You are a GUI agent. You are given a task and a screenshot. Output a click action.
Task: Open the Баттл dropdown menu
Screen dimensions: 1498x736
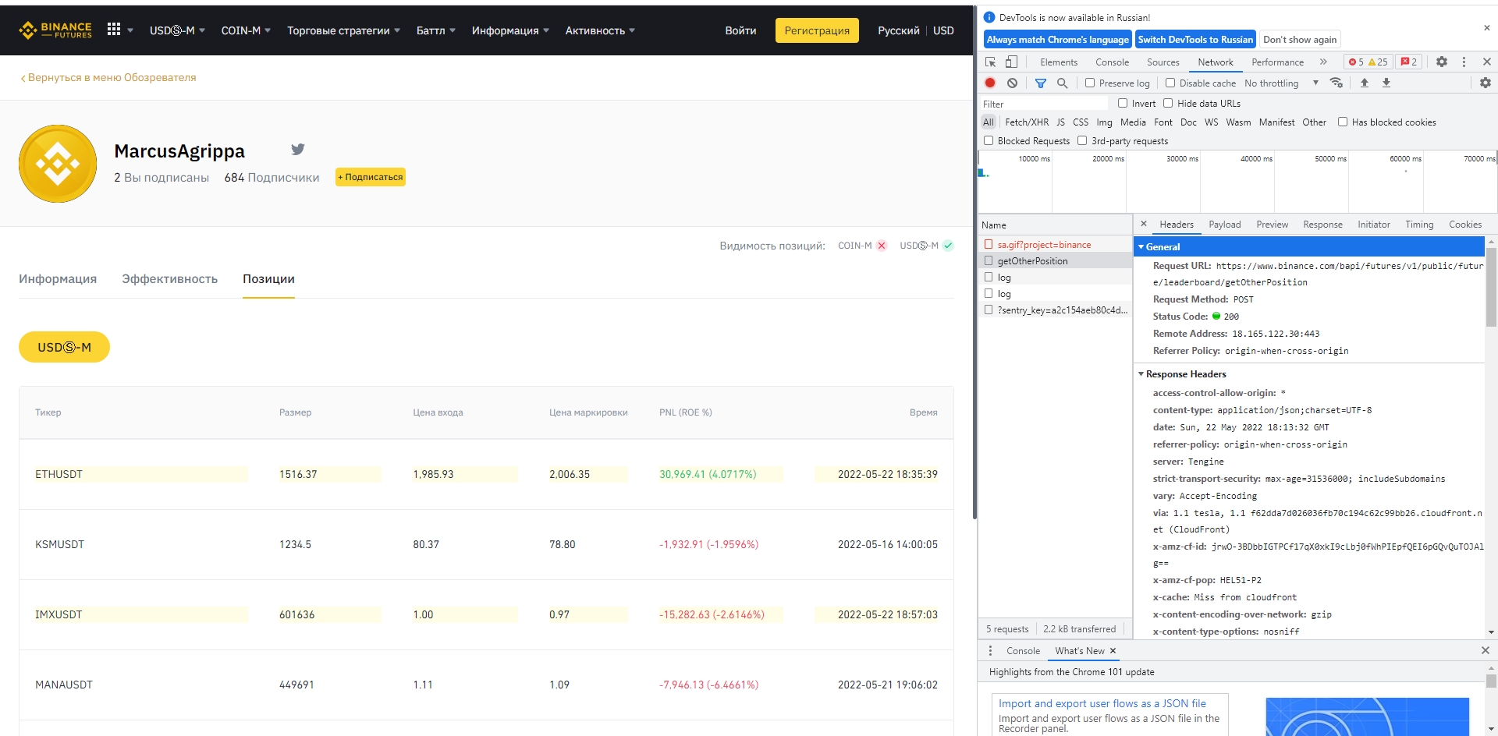pyautogui.click(x=435, y=30)
